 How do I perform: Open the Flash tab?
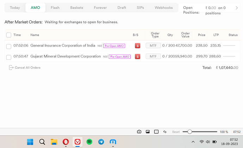pyautogui.click(x=55, y=8)
